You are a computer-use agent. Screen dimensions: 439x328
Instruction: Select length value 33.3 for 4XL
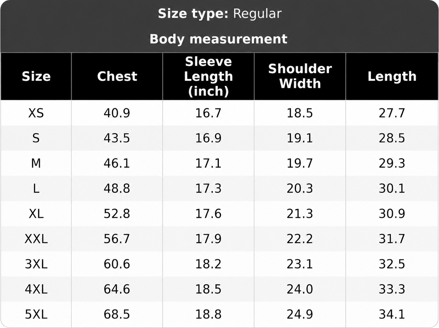392,289
